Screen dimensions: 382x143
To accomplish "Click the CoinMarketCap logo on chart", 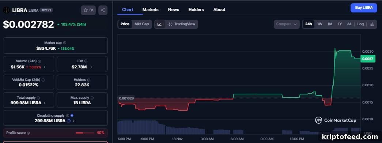I will 336,120.
